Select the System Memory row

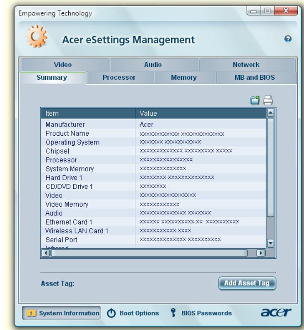(x=154, y=169)
